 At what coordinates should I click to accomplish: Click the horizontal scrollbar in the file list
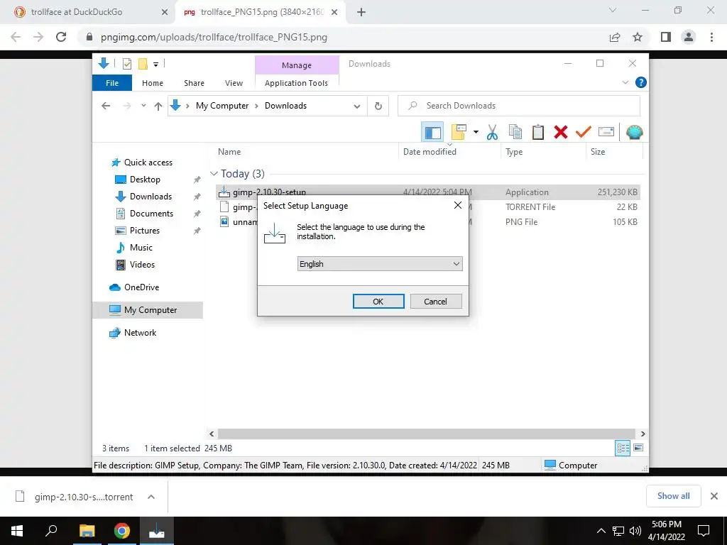click(427, 434)
